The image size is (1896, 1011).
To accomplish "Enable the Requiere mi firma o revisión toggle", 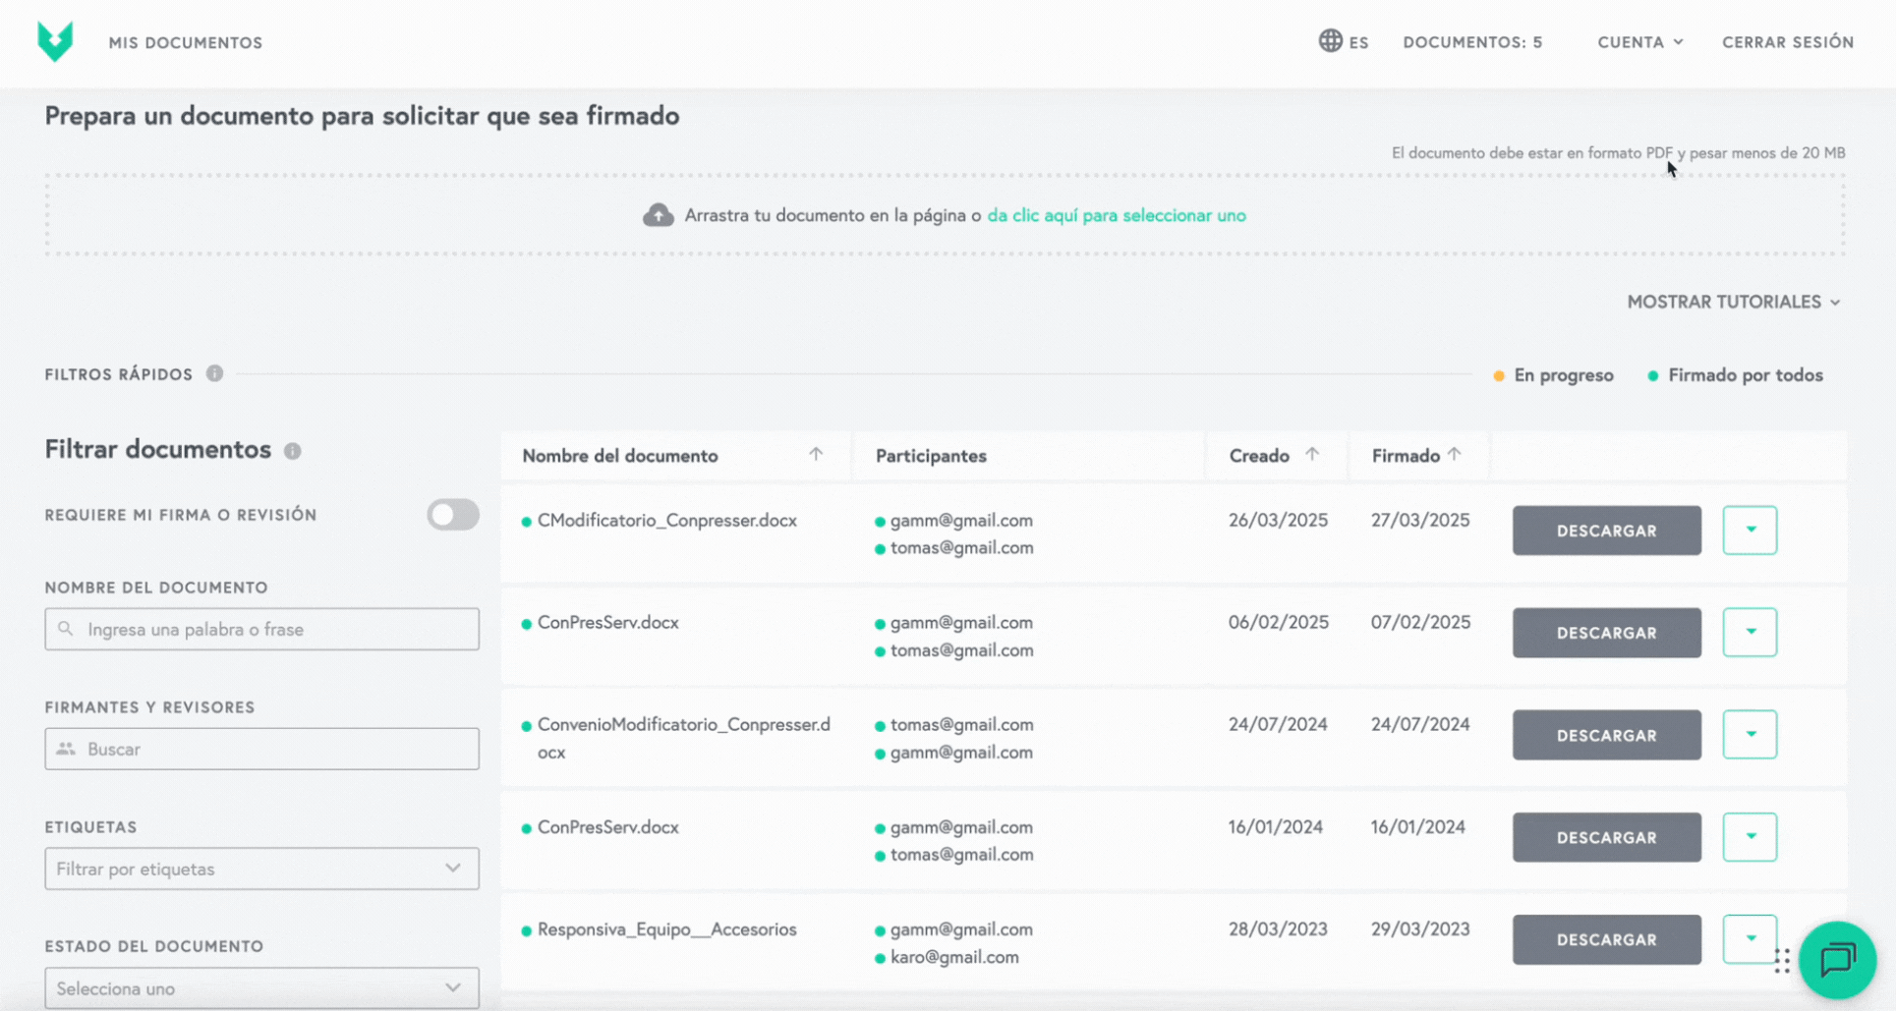I will pos(452,514).
